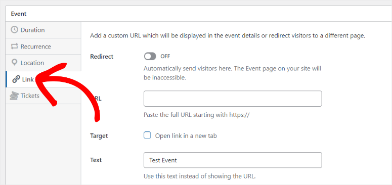
Task: Click the clock icon beside Duration
Action: [x=15, y=30]
